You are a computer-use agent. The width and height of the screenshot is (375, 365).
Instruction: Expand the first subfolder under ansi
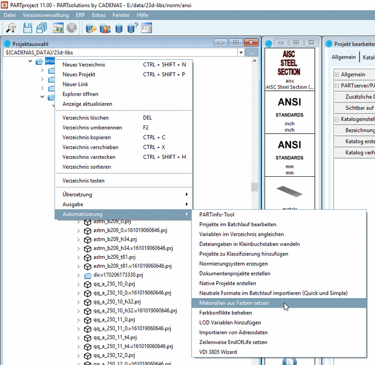(42, 70)
